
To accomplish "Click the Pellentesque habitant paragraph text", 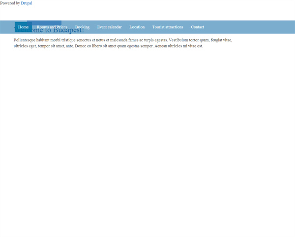I will pos(123,43).
